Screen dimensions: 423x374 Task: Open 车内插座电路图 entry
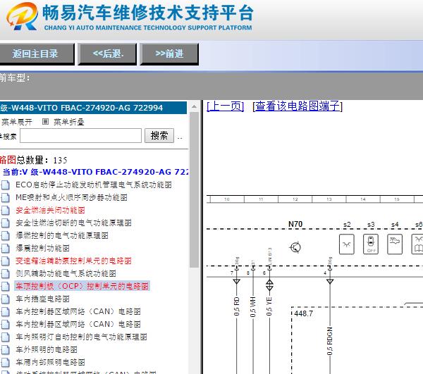point(42,299)
